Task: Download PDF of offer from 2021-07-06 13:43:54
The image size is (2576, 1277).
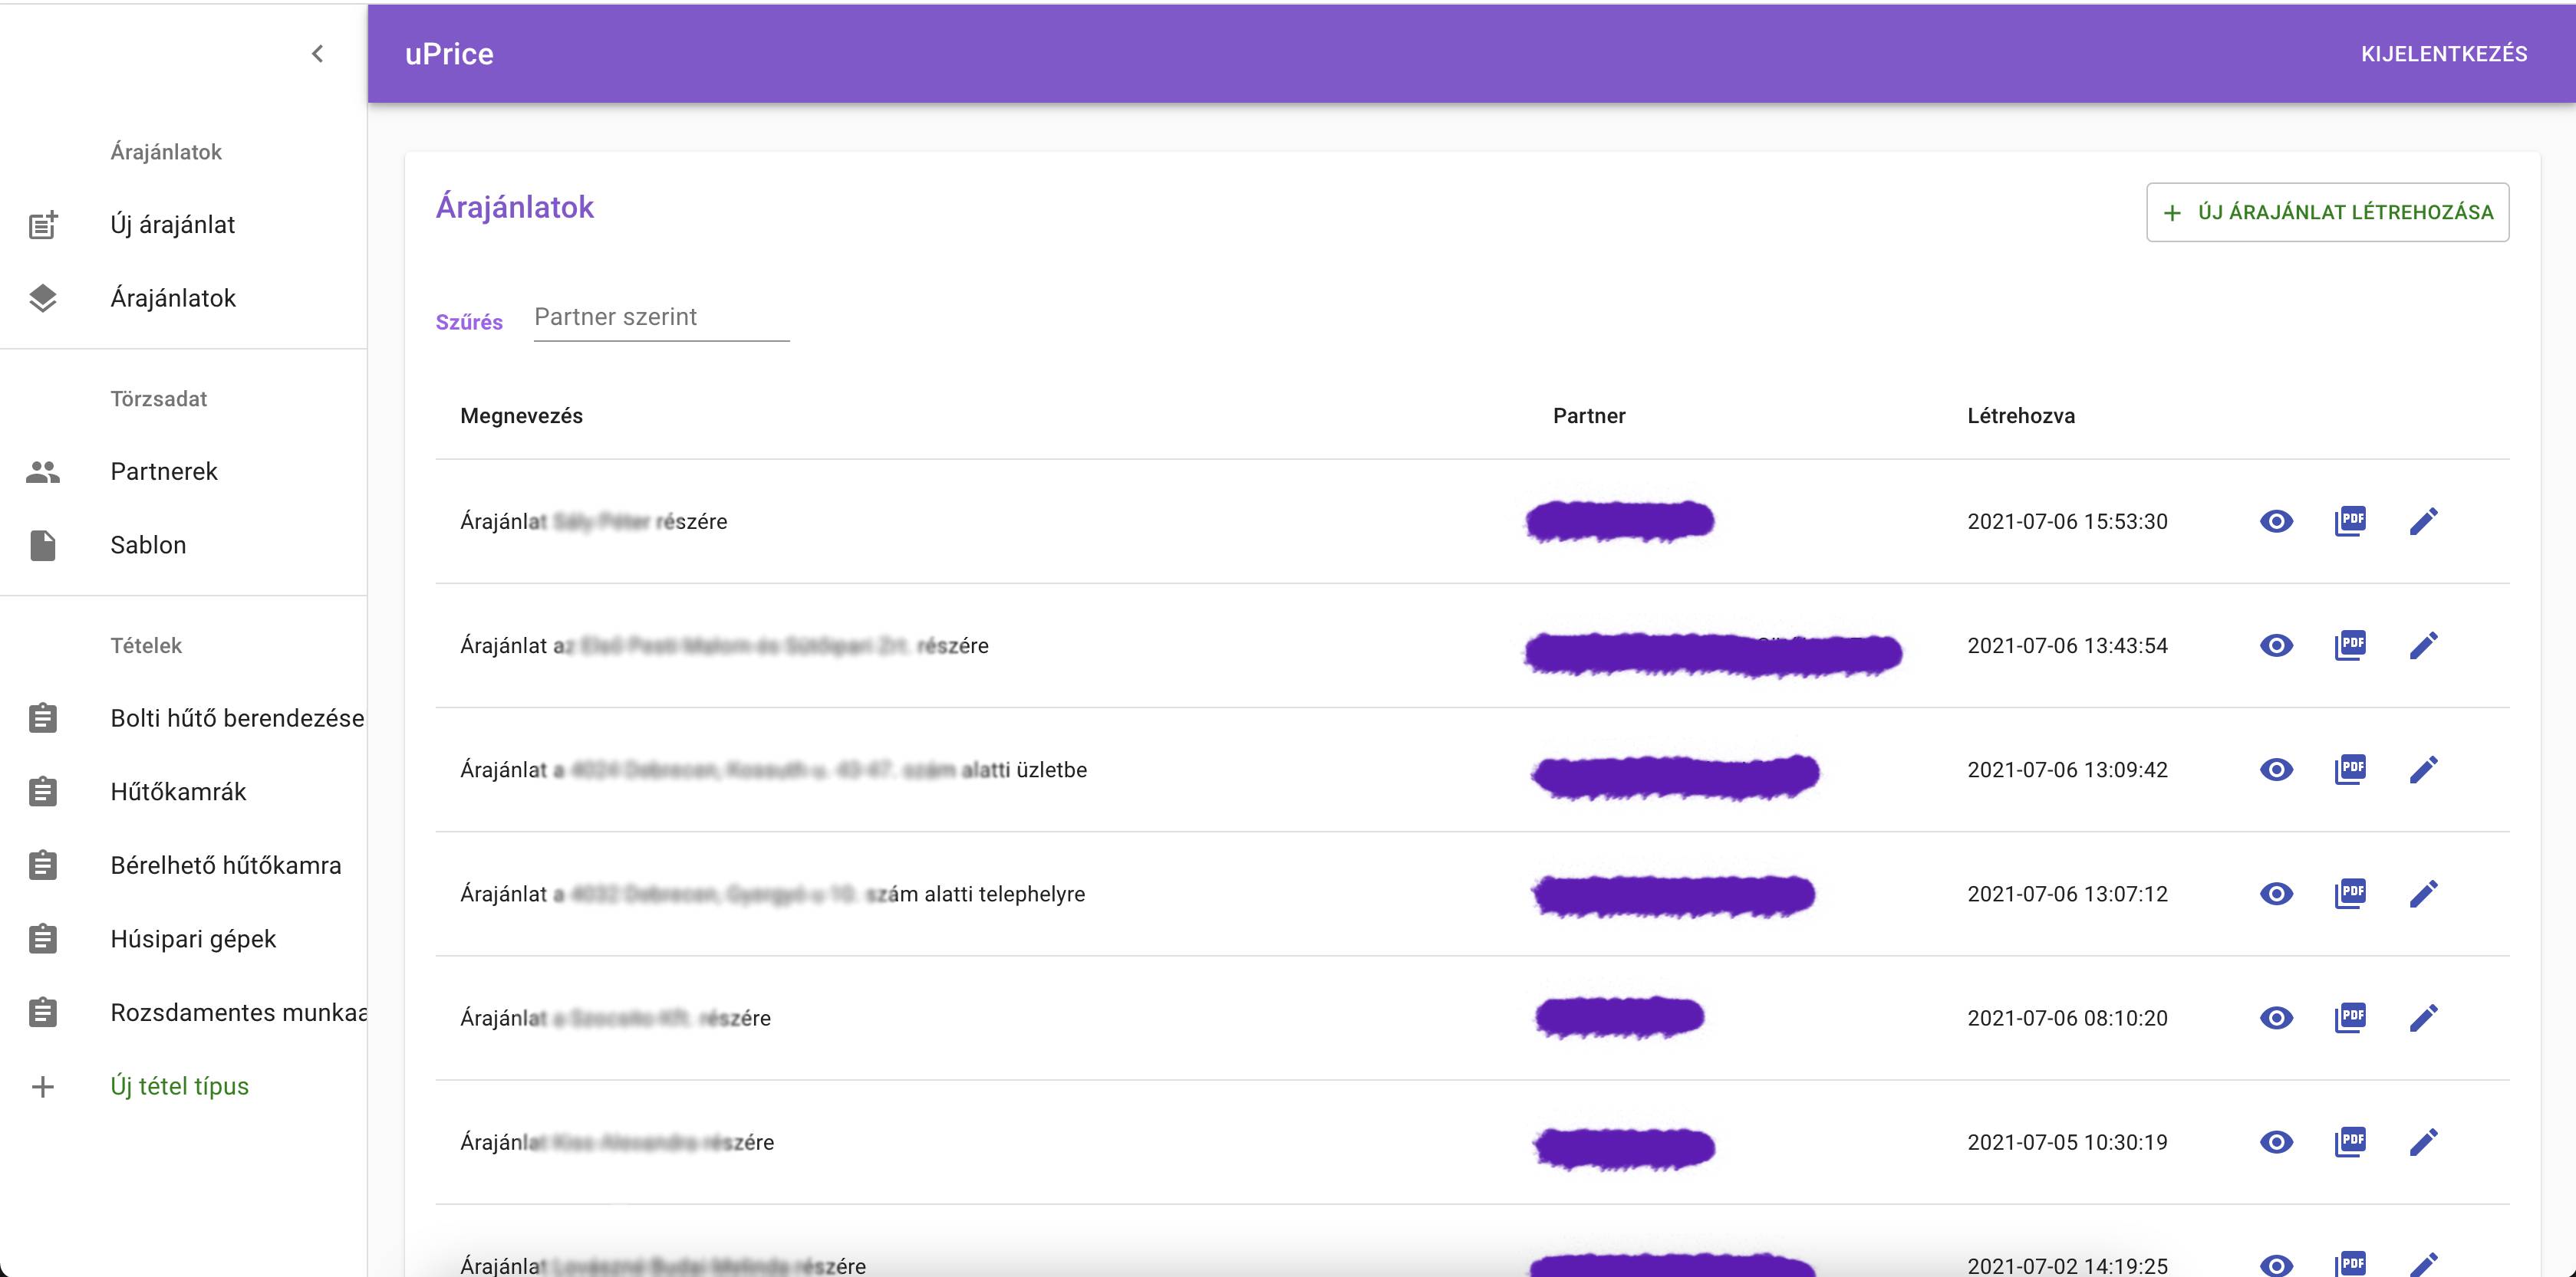Action: 2350,645
